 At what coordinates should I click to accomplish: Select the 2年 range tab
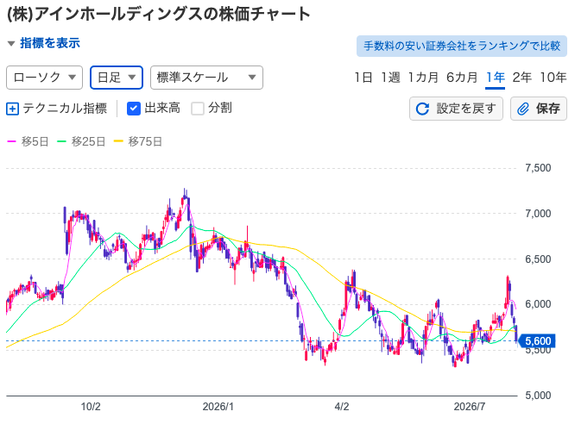point(521,78)
